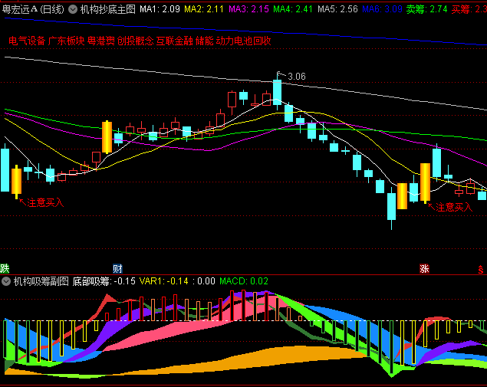The image size is (487, 387).
Task: Click the yellow candlestick above left 注意买入
Action: [x=16, y=182]
